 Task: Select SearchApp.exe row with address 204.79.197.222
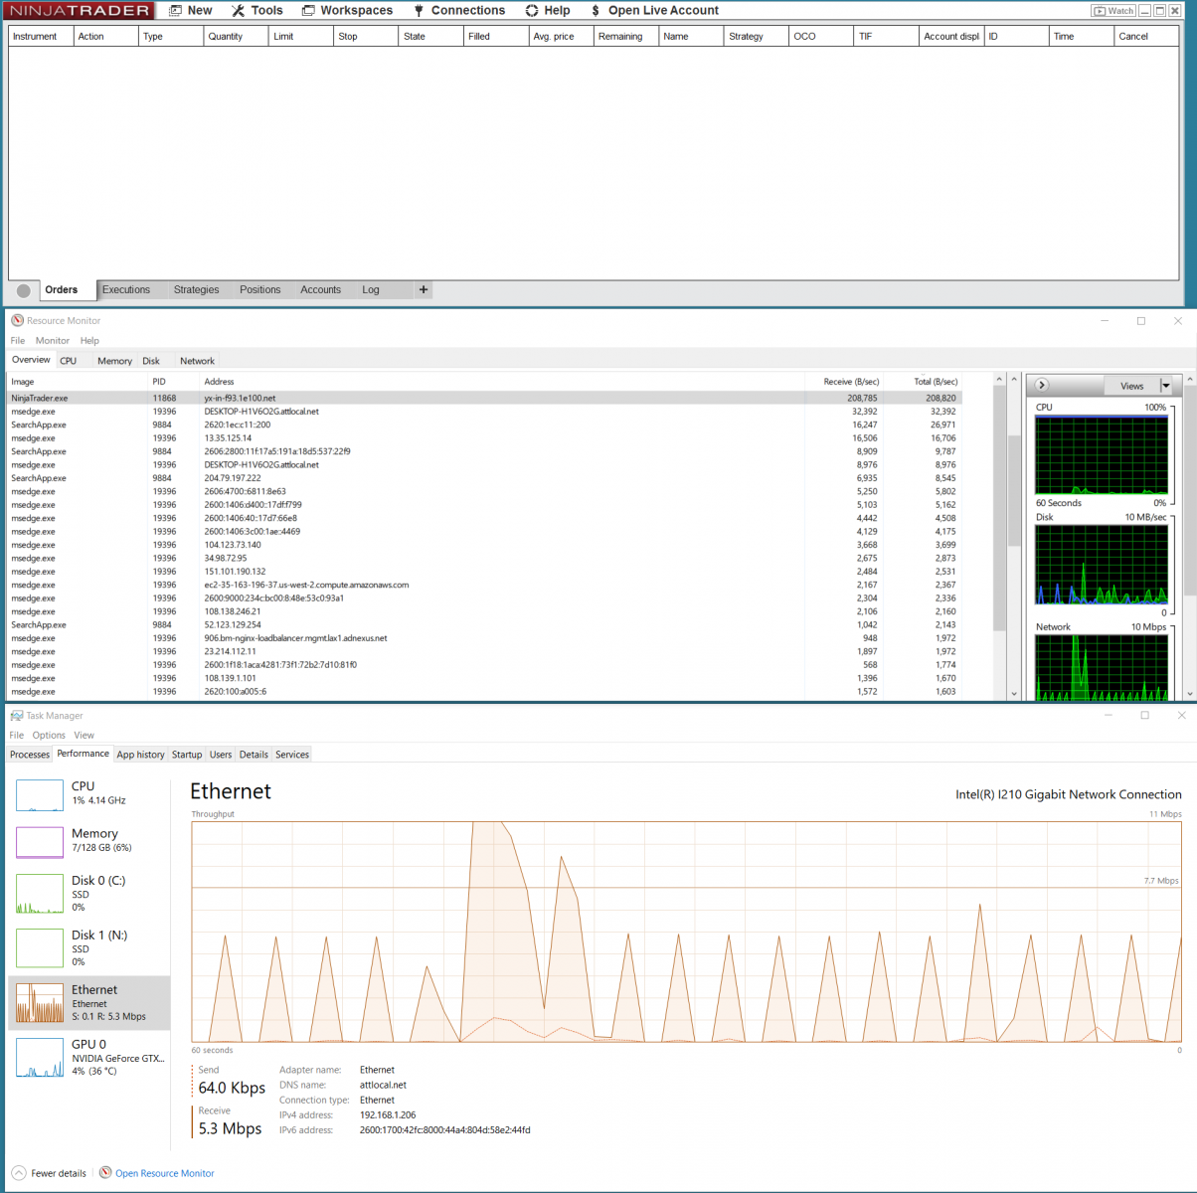485,478
